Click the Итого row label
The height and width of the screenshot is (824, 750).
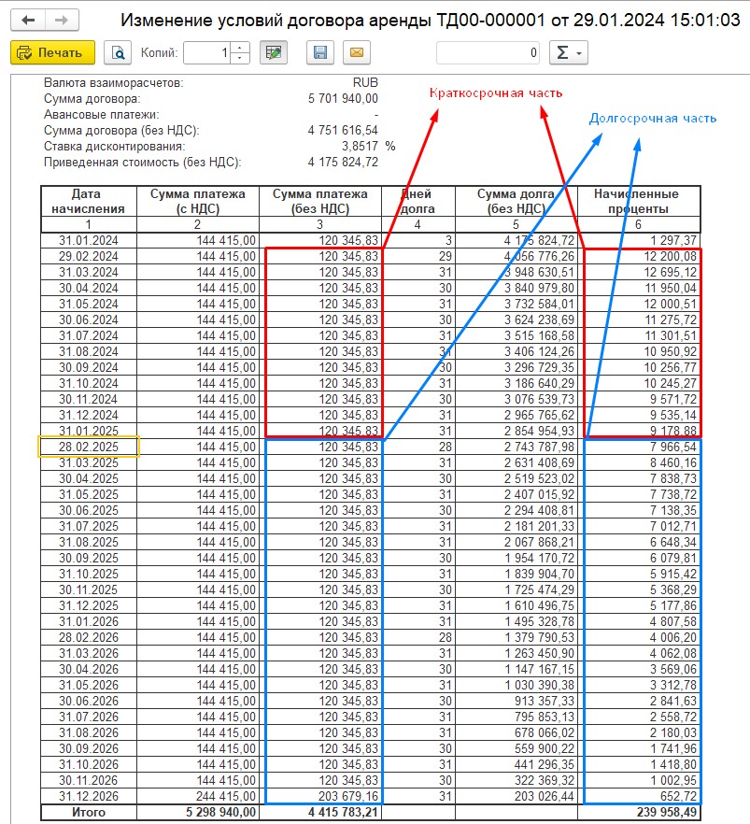(89, 813)
